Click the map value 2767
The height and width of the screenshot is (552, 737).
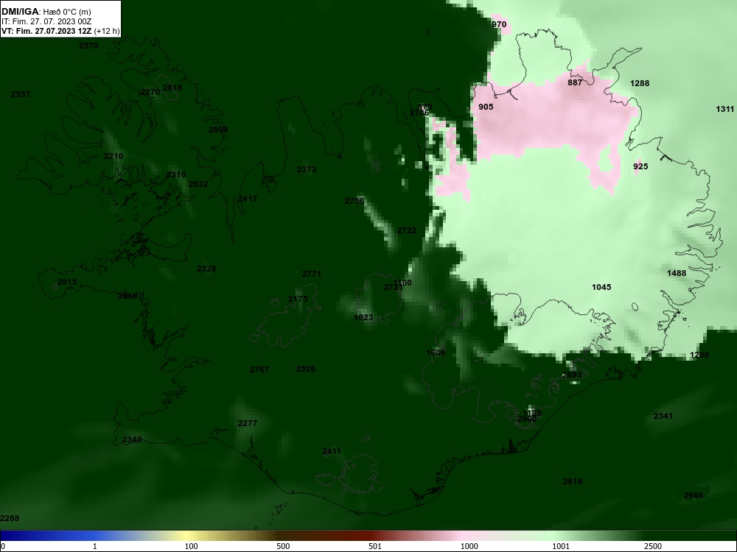(259, 369)
